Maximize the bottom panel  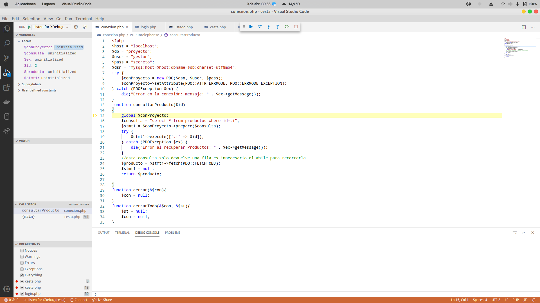click(x=524, y=233)
